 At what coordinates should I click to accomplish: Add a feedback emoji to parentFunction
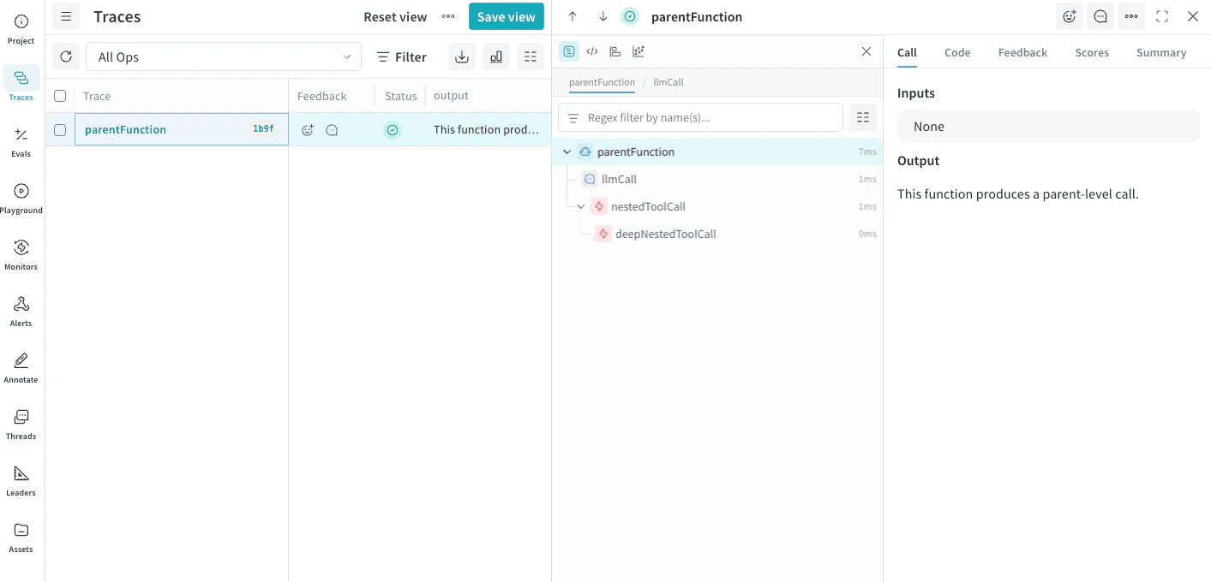click(x=308, y=129)
